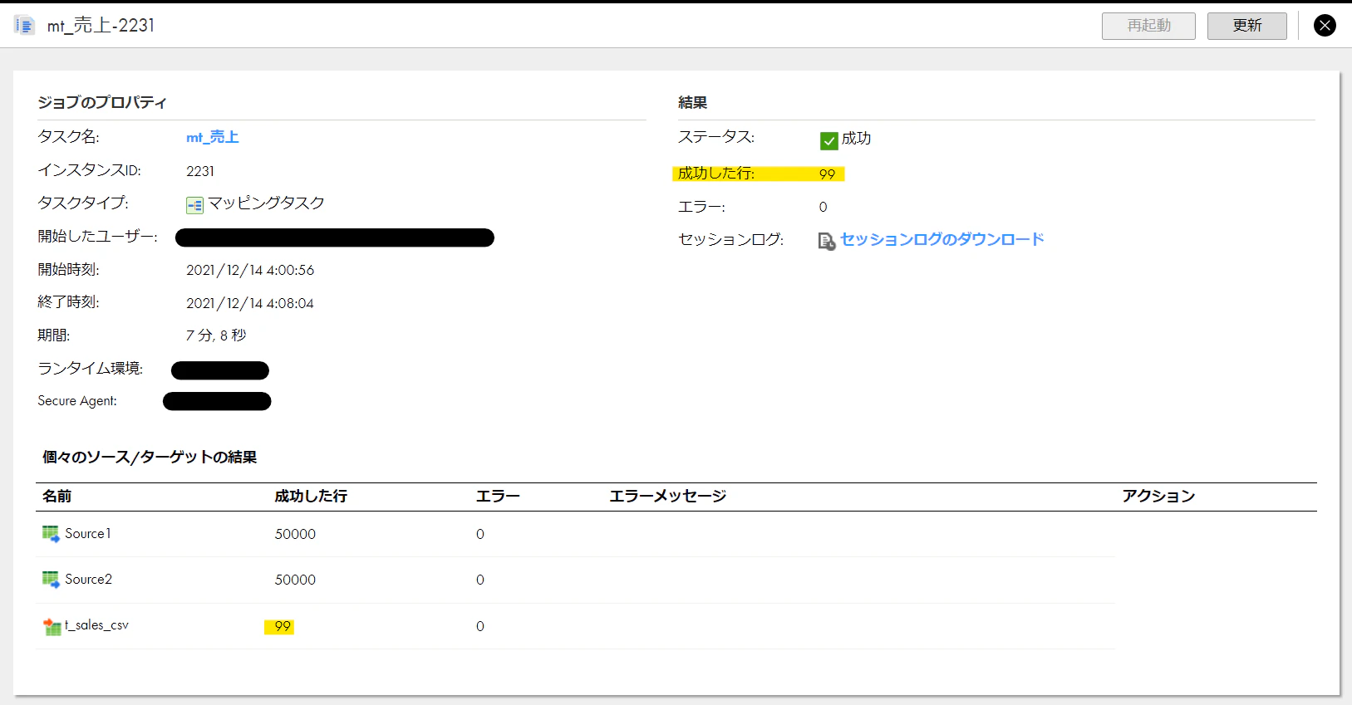Click t_sales_csv's error count 0
The height and width of the screenshot is (705, 1352).
tap(480, 626)
